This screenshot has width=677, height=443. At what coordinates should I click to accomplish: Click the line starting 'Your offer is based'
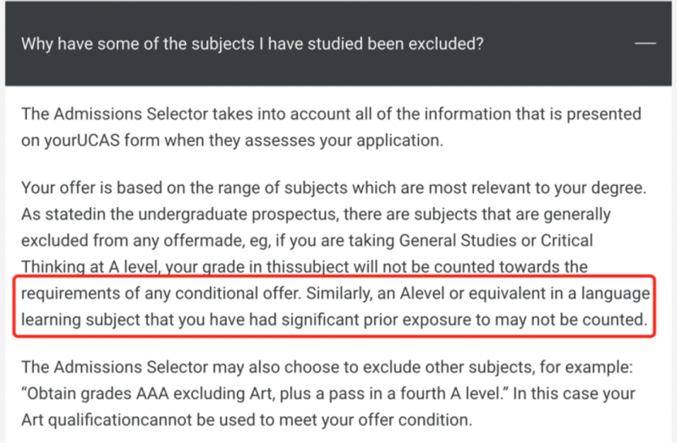point(333,188)
